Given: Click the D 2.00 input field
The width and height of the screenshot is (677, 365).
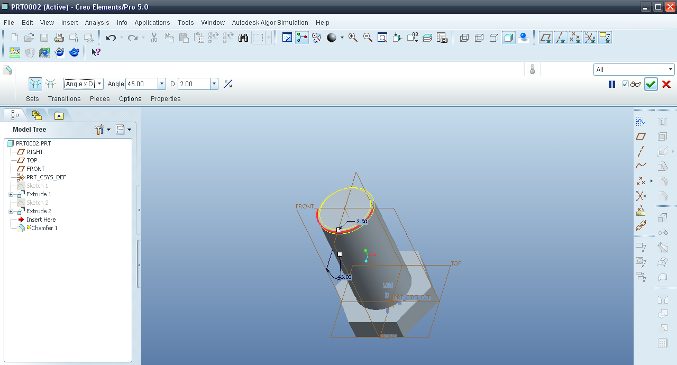Looking at the screenshot, I should [194, 84].
